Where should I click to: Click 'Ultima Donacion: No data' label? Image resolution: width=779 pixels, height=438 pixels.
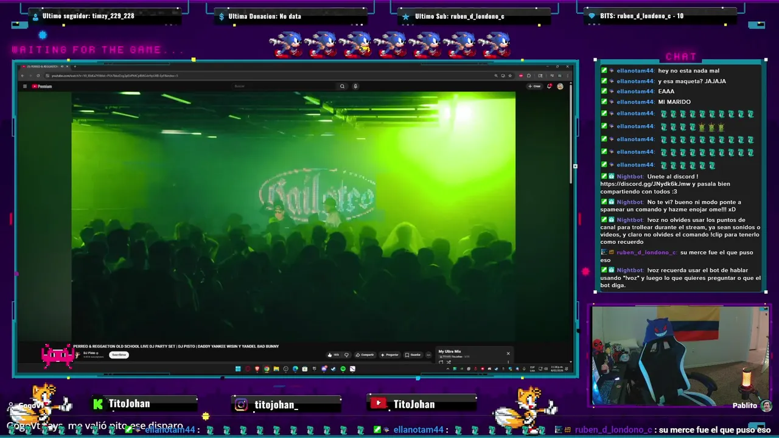coord(265,16)
